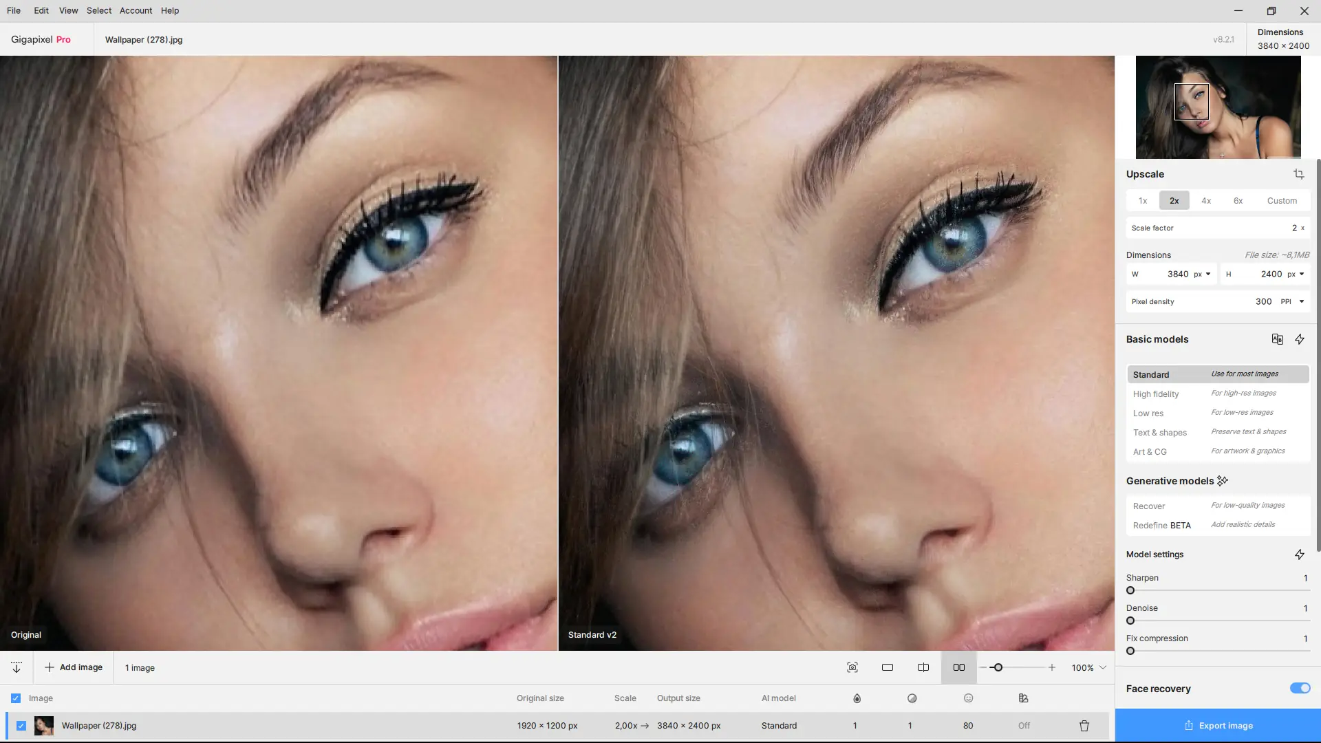The image size is (1321, 743).
Task: Open the width px unit dropdown
Action: [x=1207, y=274]
